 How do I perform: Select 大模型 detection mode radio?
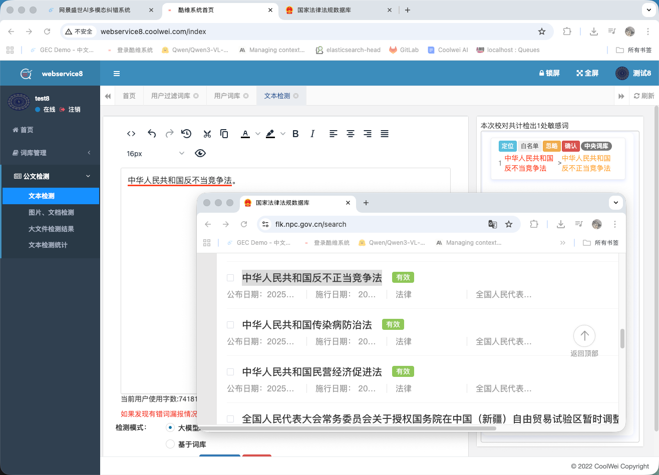[170, 428]
